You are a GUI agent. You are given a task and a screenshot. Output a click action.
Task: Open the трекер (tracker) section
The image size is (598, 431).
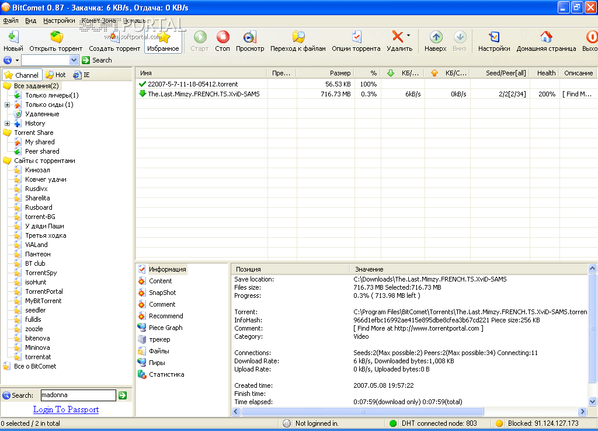[x=159, y=339]
